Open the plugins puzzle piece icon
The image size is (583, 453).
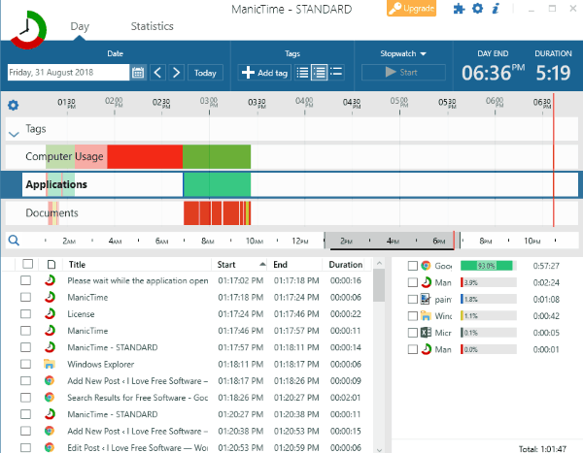coord(458,9)
